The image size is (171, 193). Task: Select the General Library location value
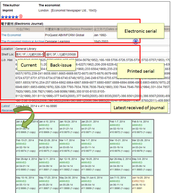pos(26,49)
